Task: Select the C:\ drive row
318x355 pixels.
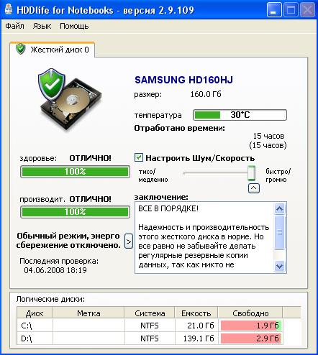Action: (159, 326)
